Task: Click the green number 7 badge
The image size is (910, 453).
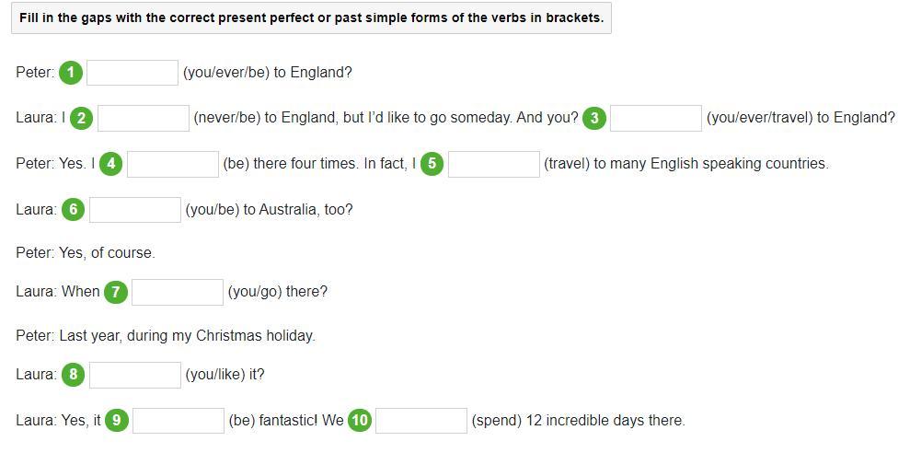Action: (115, 292)
